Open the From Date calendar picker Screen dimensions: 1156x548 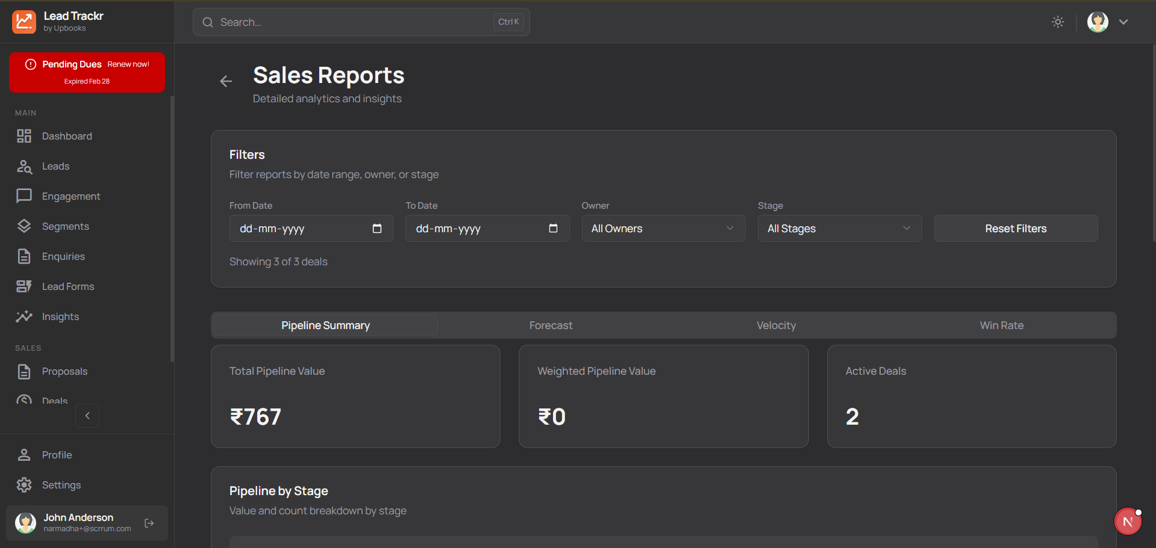(377, 229)
